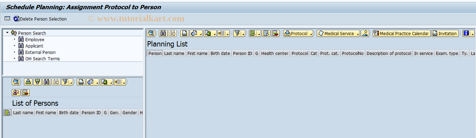Click Choose Layout icon in List of Persons toolbar
The image size is (476, 138).
[x=117, y=82]
